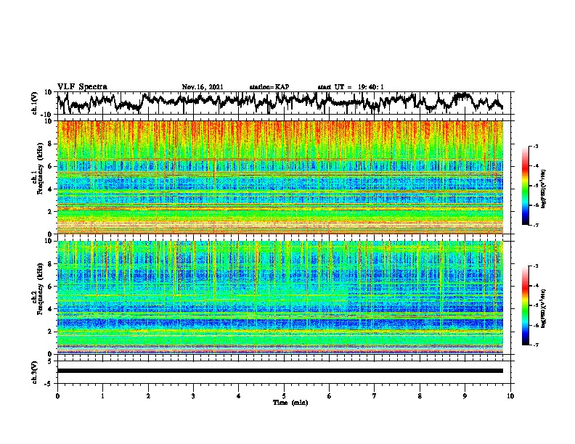Click the "VLF Spectra" title text
The width and height of the screenshot is (575, 444).
pos(82,87)
